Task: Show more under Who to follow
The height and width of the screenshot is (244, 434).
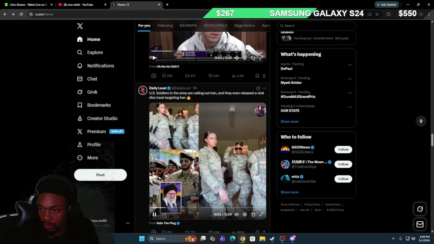Action: click(x=290, y=192)
